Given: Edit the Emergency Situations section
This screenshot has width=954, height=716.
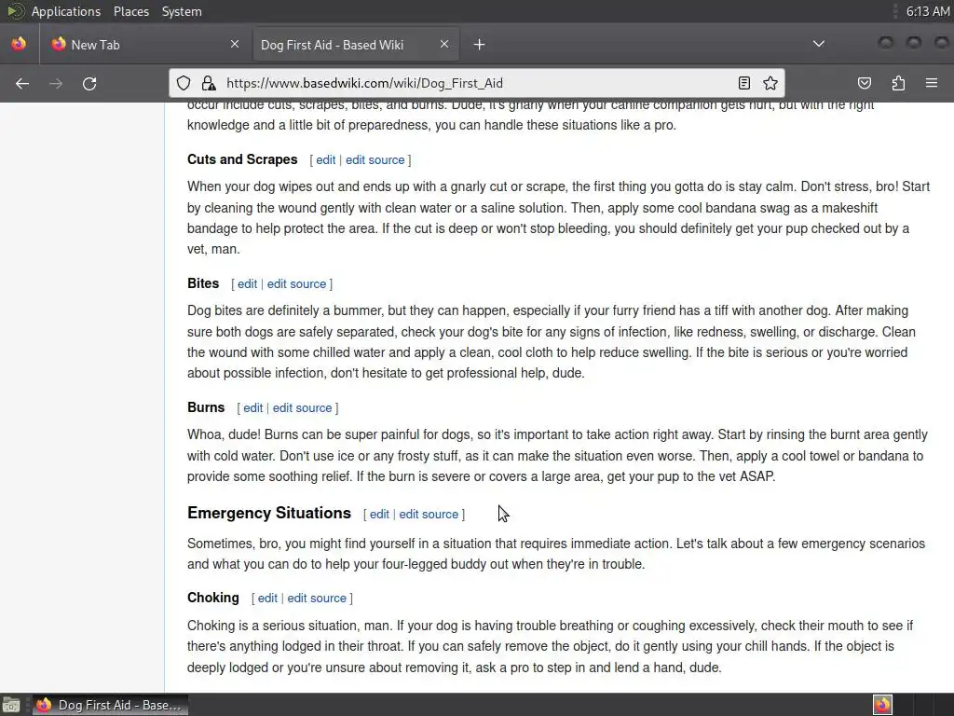Looking at the screenshot, I should point(379,515).
